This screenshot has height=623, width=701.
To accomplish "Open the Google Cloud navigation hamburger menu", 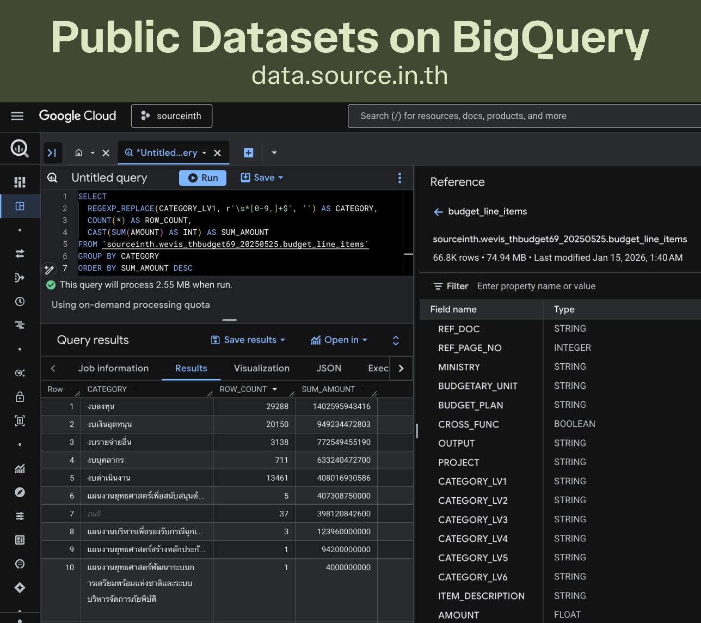I will pos(17,116).
